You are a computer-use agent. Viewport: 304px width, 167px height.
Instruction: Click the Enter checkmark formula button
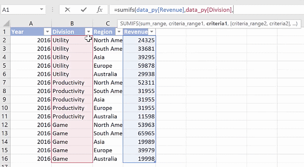[x=83, y=10]
